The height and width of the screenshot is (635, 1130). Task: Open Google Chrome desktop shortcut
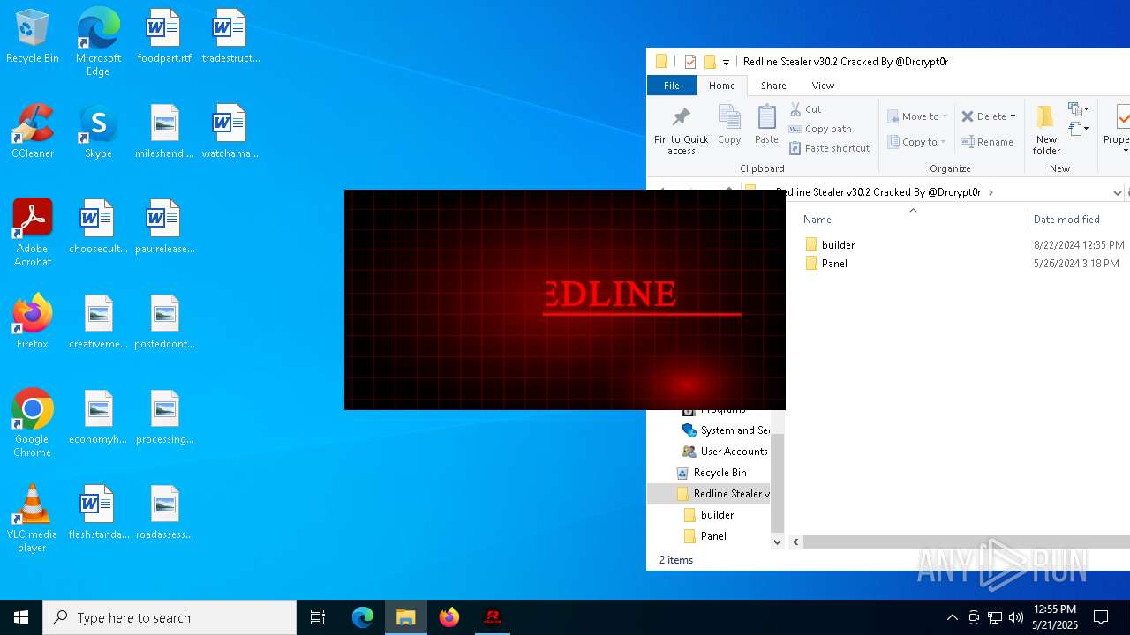coord(33,423)
